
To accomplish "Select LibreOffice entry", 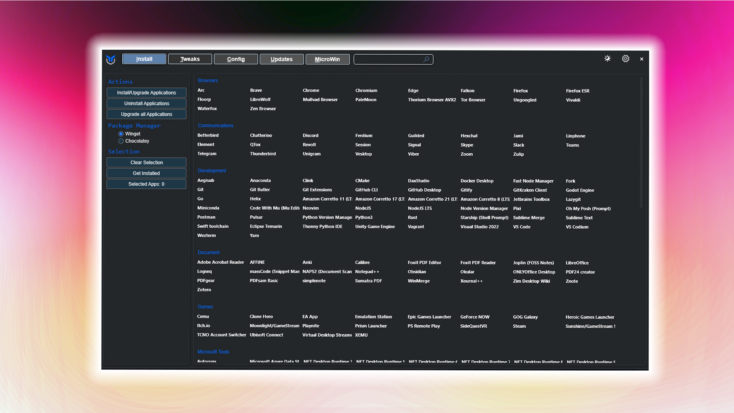I will pos(577,263).
